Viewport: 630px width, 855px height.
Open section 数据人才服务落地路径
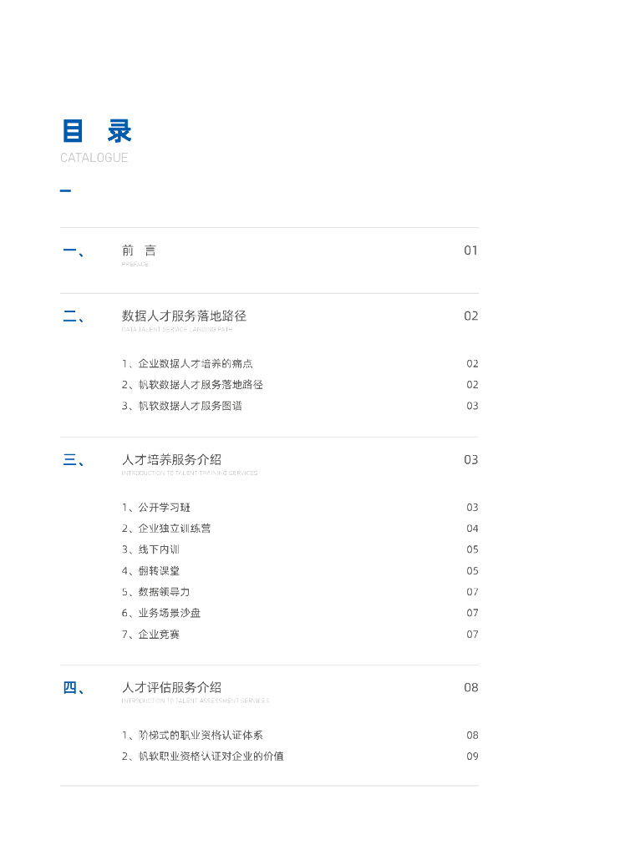(x=184, y=316)
